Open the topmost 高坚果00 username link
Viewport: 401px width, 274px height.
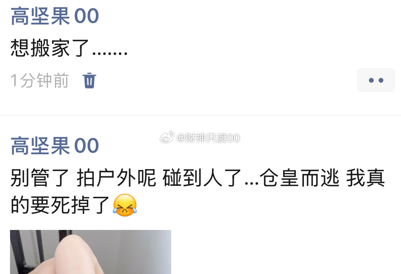[55, 16]
